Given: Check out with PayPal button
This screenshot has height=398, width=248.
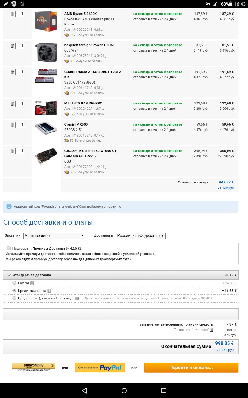Looking at the screenshot, I should coord(100,368).
